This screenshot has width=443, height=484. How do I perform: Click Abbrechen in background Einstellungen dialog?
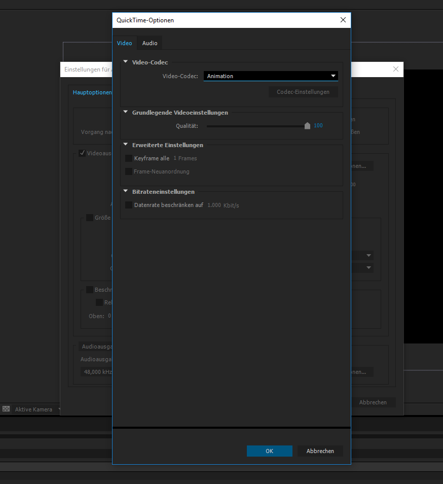point(373,402)
